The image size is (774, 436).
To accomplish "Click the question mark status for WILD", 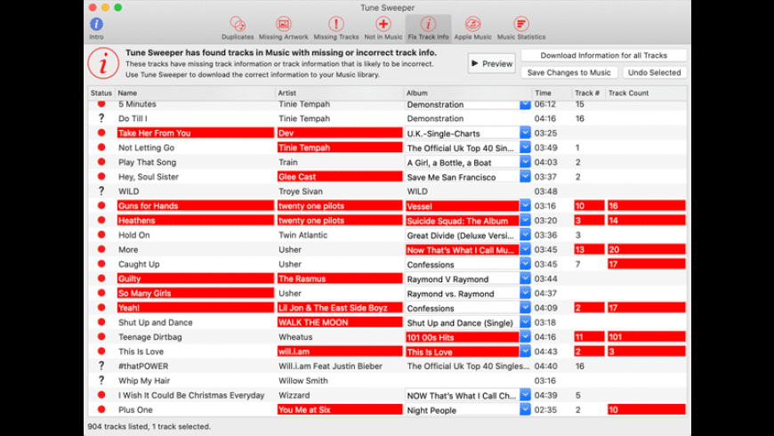I will [x=101, y=191].
